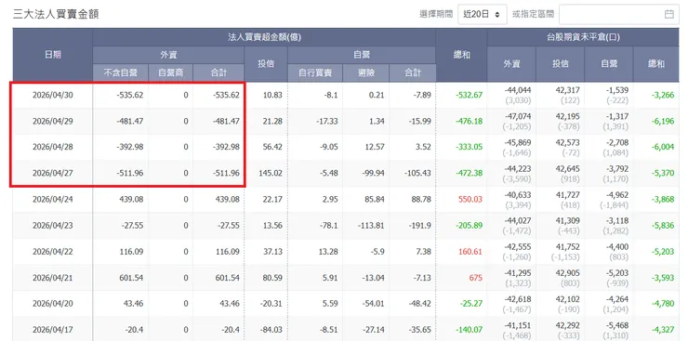Click the 法人買賣超金額(億) header
688x341 pixels.
pyautogui.click(x=264, y=37)
